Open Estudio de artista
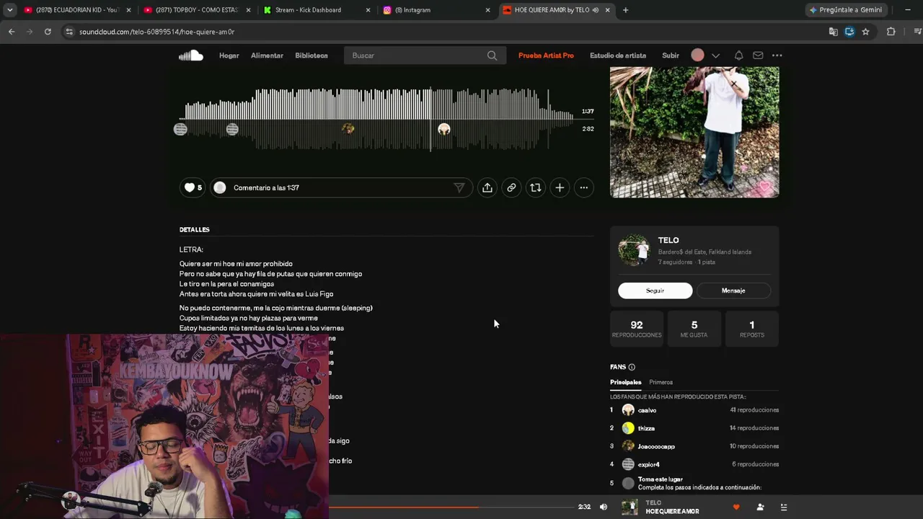 click(618, 56)
